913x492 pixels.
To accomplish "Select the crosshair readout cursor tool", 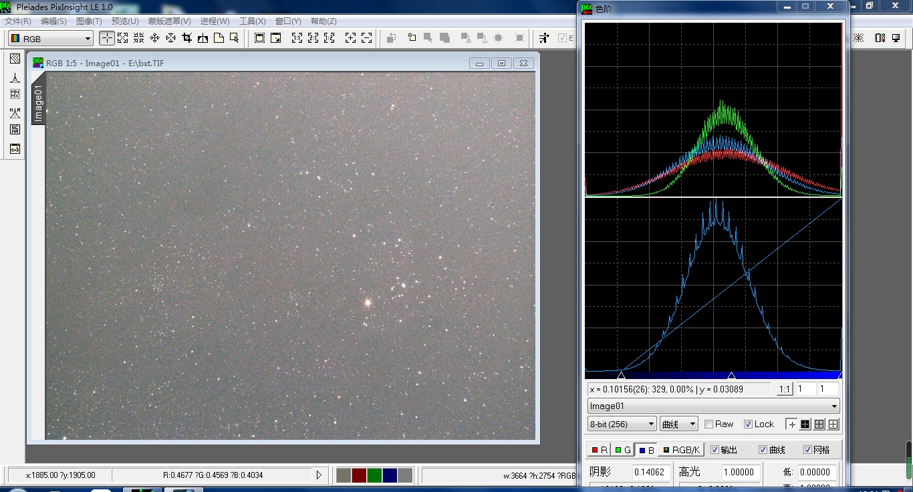I will tap(107, 38).
